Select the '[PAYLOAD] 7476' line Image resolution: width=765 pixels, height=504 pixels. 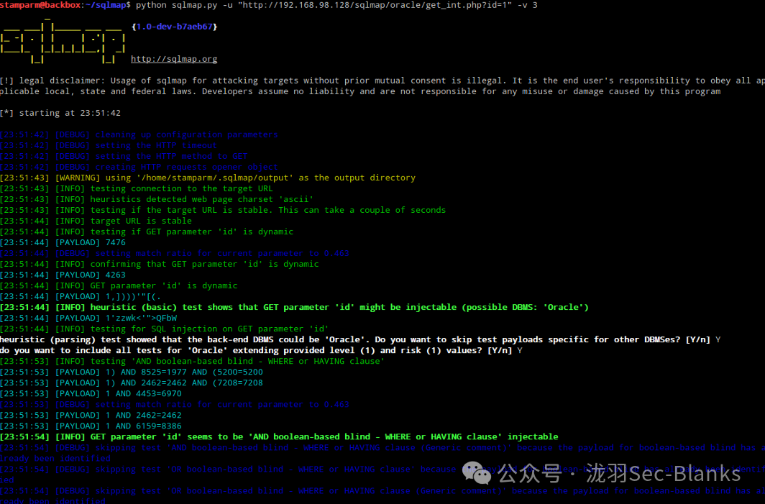click(x=63, y=242)
